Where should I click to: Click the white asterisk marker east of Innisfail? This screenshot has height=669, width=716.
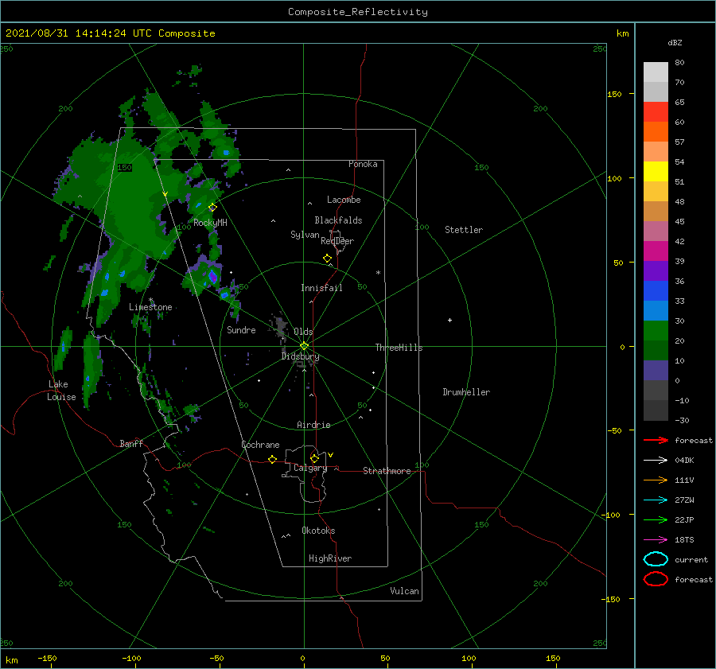[x=378, y=273]
